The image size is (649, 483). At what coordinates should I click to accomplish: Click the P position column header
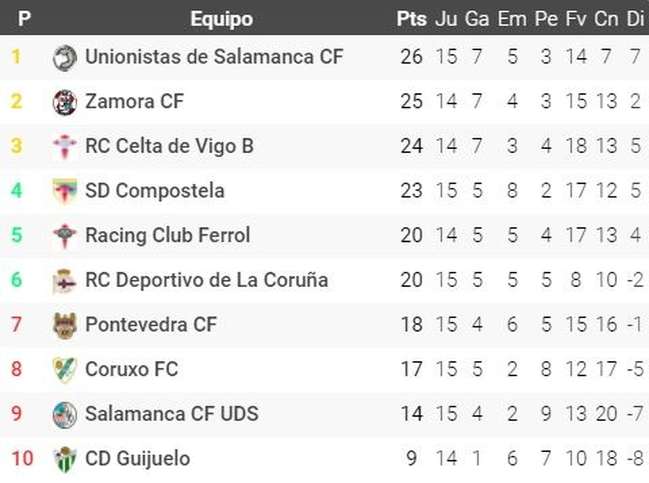point(24,19)
